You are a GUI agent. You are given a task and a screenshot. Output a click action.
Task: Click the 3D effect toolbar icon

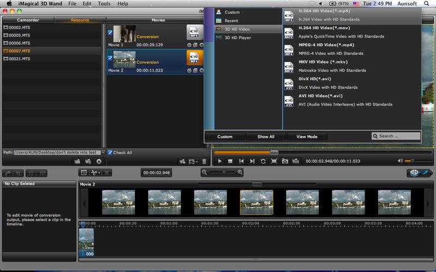coord(42,174)
